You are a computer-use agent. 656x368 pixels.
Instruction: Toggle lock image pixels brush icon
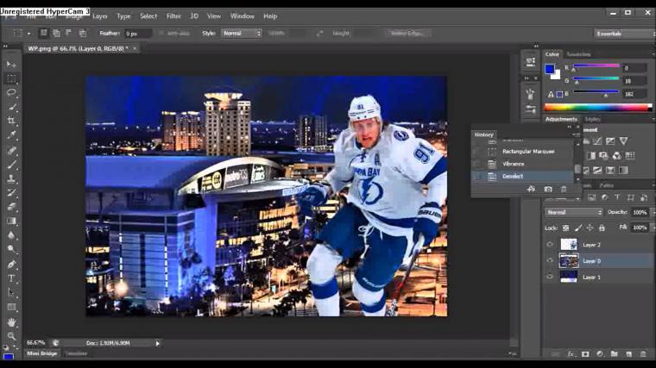[577, 228]
